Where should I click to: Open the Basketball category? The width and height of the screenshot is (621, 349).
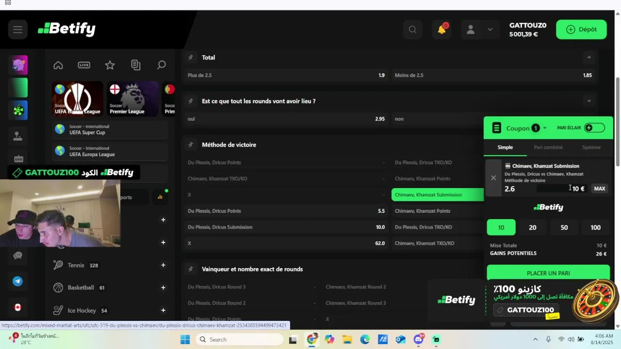80,287
